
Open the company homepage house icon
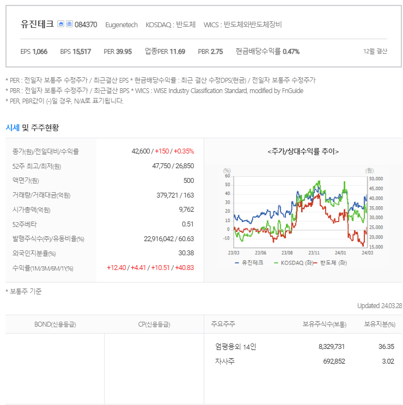coord(60,24)
